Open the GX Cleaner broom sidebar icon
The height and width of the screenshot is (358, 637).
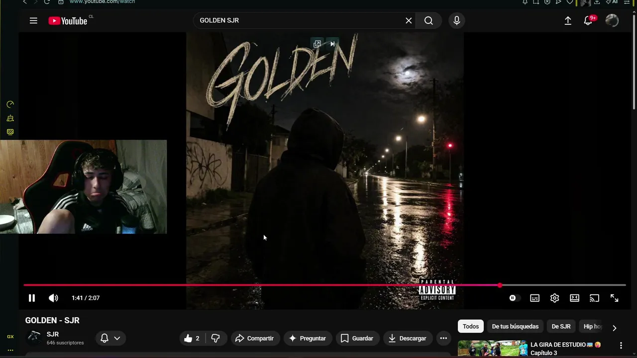[x=10, y=118]
